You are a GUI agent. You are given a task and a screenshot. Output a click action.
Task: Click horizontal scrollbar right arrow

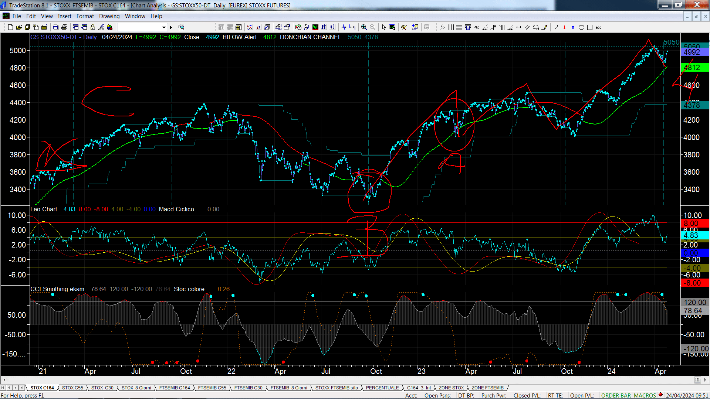pyautogui.click(x=706, y=380)
